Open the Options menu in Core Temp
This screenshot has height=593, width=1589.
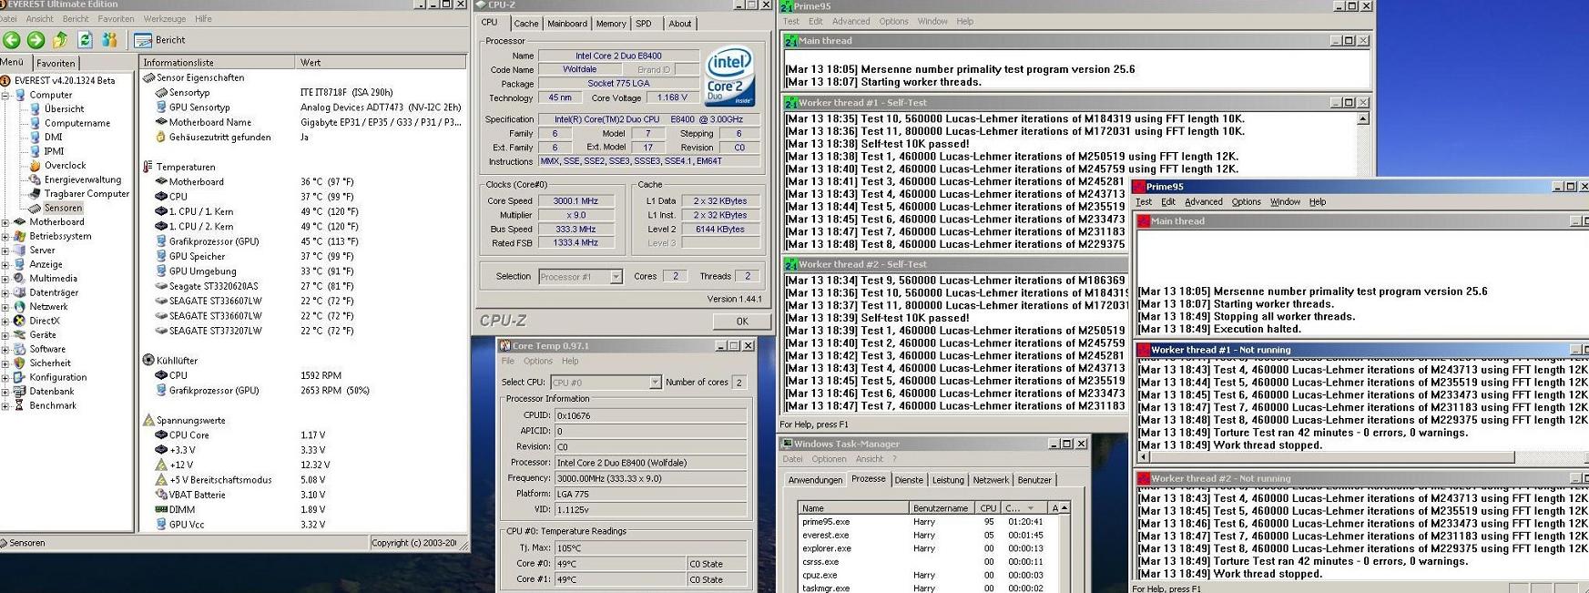click(x=538, y=361)
